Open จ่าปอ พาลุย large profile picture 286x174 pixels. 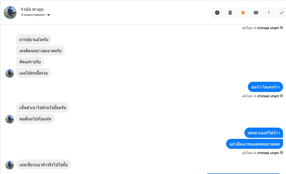coord(10,13)
